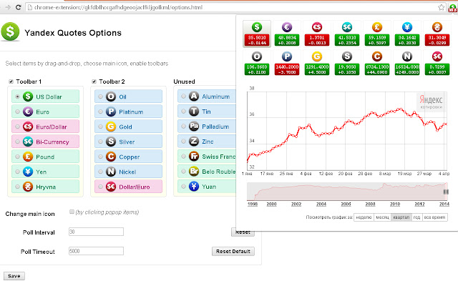Screen dimensions: 458x286
Task: Switch chart range to квартал (quarter)
Action: pyautogui.click(x=401, y=217)
